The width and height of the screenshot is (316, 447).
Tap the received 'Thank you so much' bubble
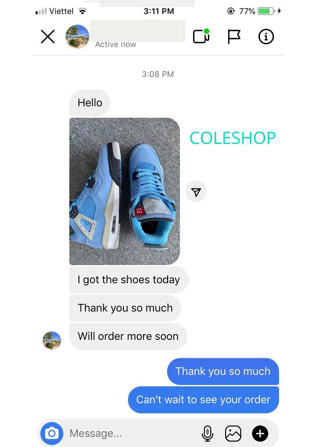point(125,308)
